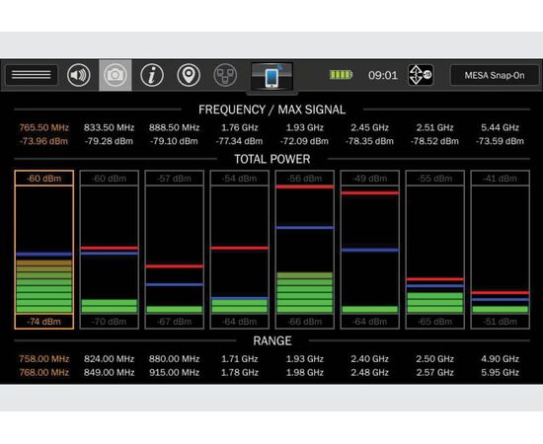Toggle the speaker sound icon

tap(79, 75)
